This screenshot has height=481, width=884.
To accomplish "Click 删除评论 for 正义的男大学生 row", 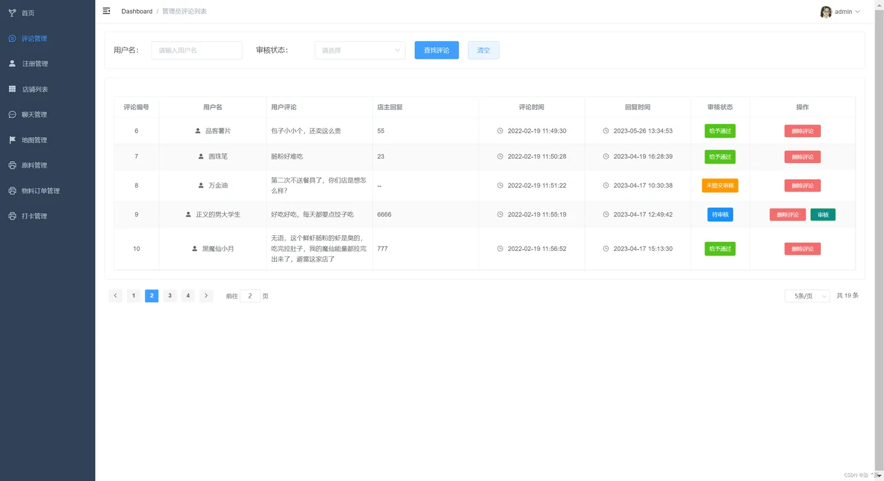I will (787, 214).
